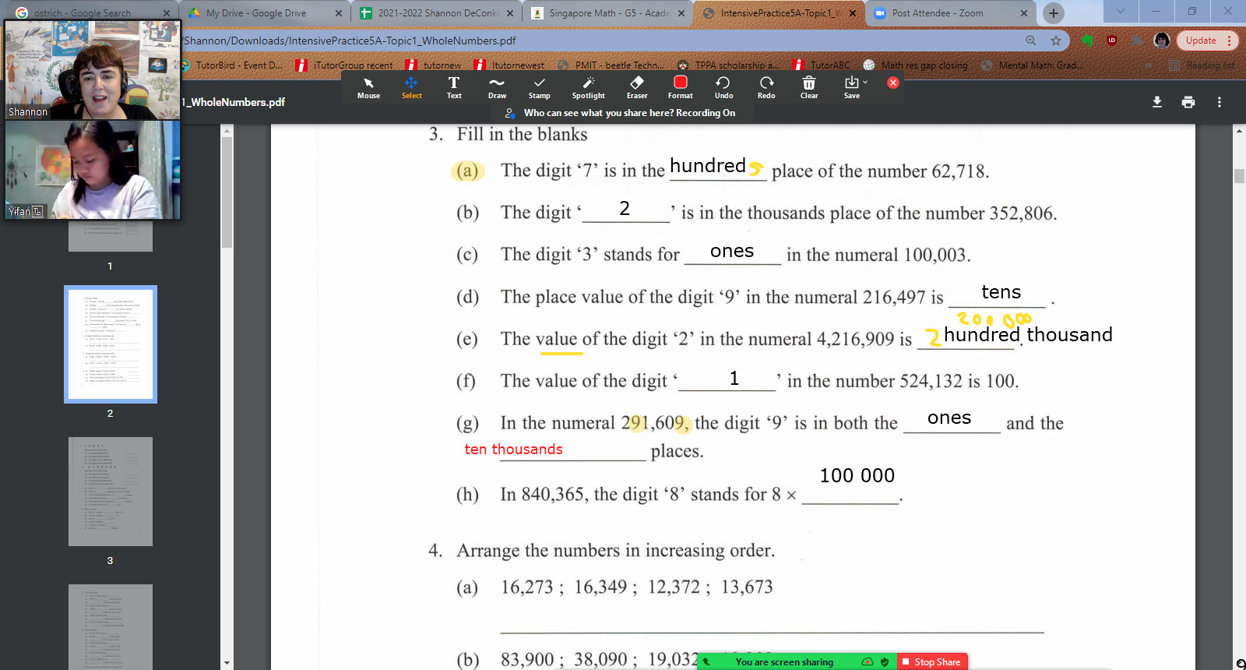Bookmark this page with the star icon
The image size is (1246, 670).
click(x=1056, y=41)
